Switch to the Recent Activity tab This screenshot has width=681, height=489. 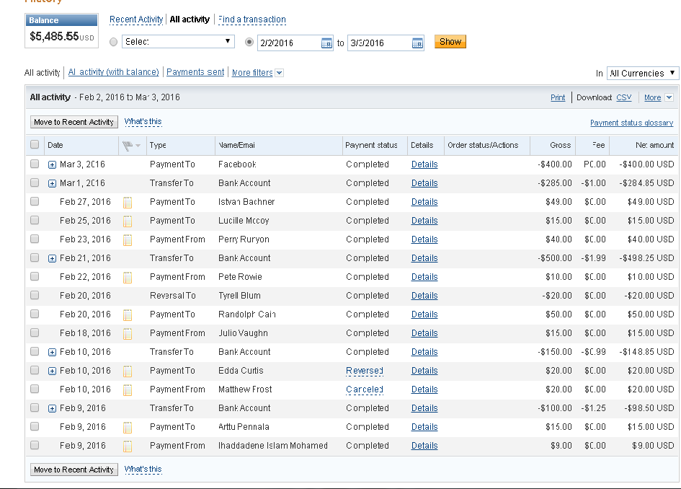point(136,19)
